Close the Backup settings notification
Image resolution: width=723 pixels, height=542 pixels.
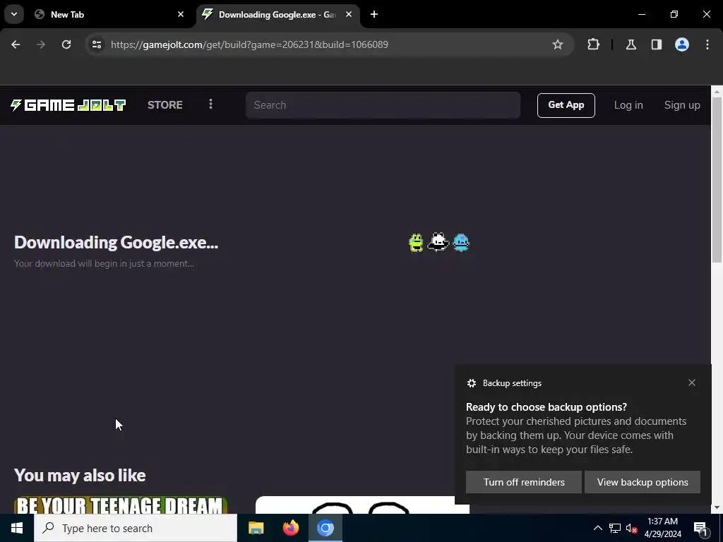[692, 383]
